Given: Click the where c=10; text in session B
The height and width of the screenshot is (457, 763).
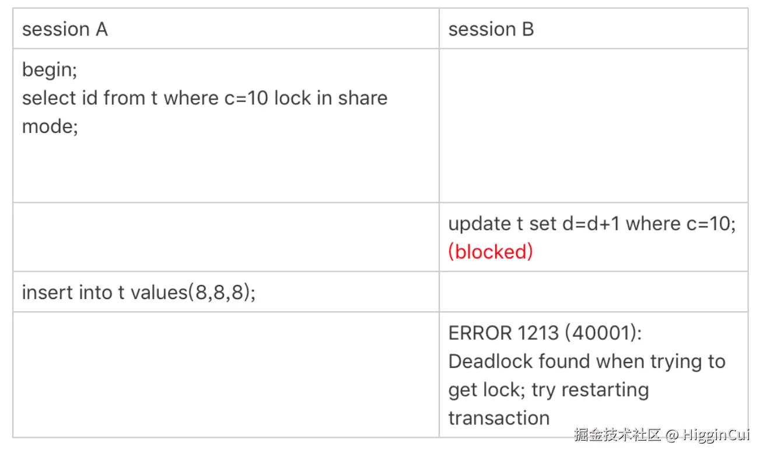Looking at the screenshot, I should (680, 224).
